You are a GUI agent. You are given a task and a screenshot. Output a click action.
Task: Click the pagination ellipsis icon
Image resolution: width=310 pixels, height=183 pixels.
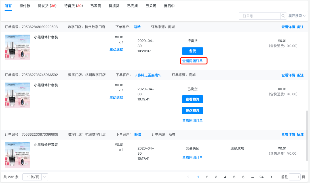click(252, 177)
